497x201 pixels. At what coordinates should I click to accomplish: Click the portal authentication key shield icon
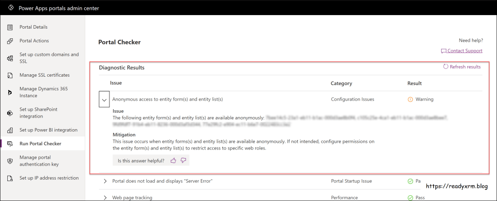[10, 161]
